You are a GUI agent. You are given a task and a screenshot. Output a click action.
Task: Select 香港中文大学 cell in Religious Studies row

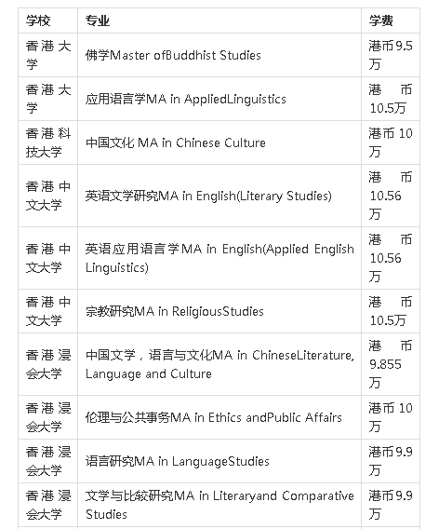click(x=47, y=311)
